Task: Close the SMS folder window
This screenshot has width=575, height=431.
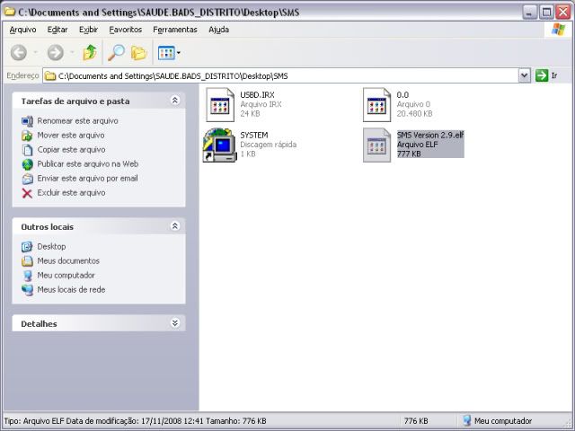Action: pyautogui.click(x=563, y=12)
